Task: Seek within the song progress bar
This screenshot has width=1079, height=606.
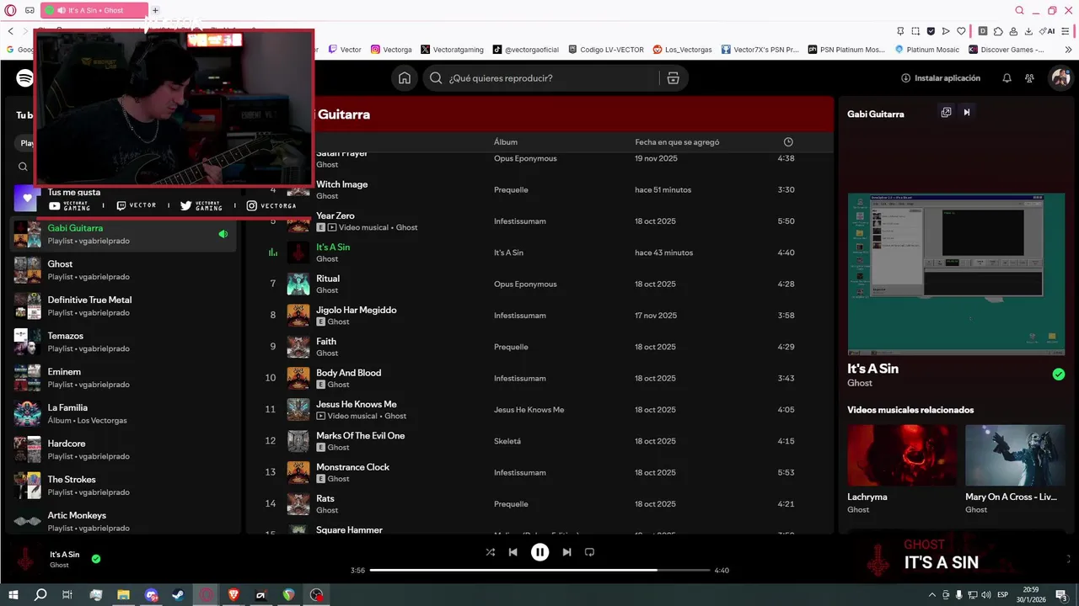Action: tap(539, 571)
